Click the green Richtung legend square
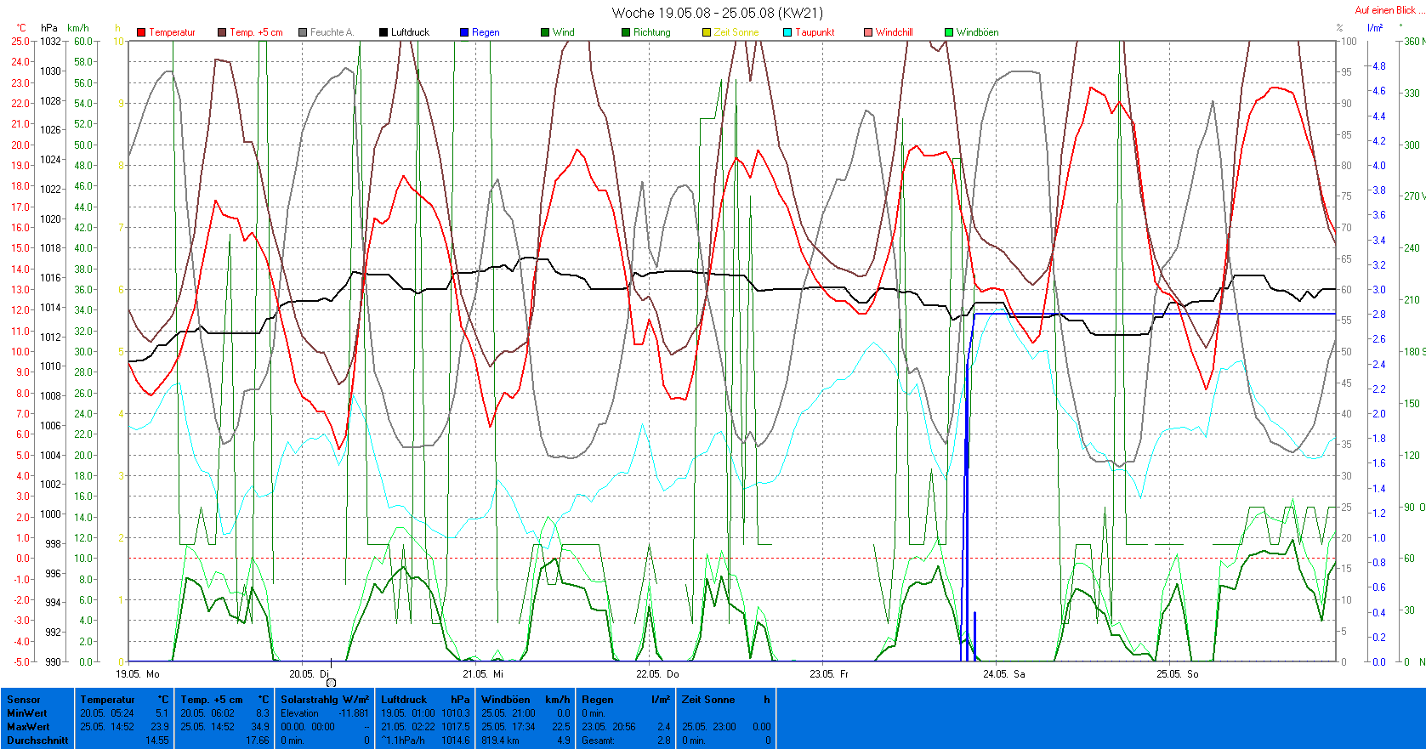1426x749 pixels. (626, 32)
